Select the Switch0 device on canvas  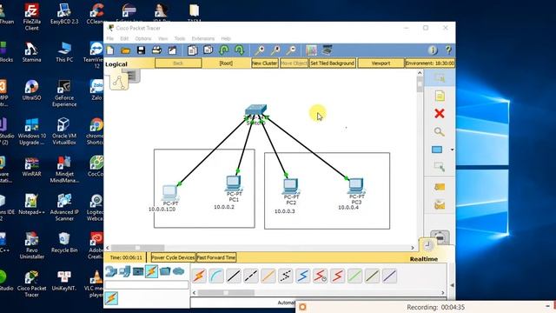pyautogui.click(x=255, y=110)
